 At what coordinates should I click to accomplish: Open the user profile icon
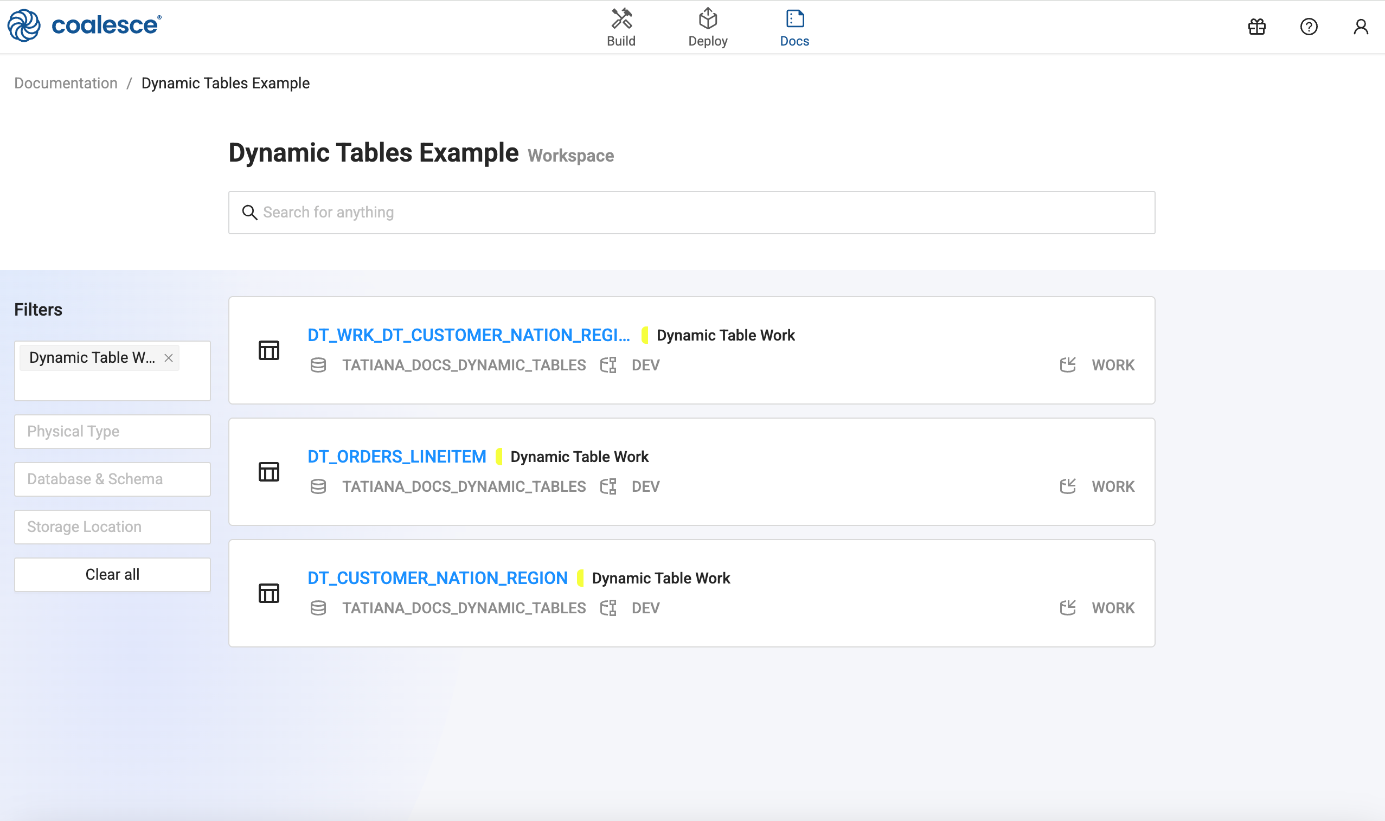click(x=1361, y=27)
